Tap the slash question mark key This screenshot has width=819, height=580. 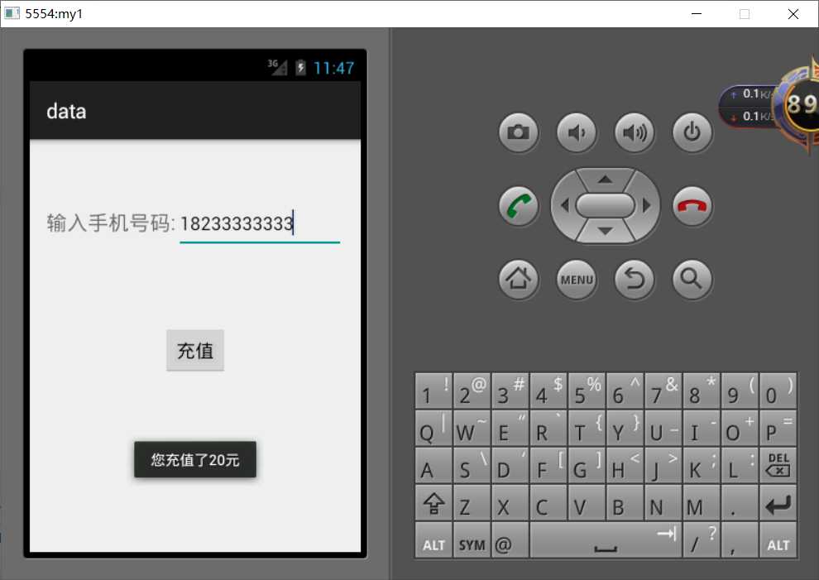click(x=702, y=540)
